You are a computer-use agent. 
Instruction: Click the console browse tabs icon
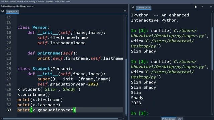coord(133,7)
